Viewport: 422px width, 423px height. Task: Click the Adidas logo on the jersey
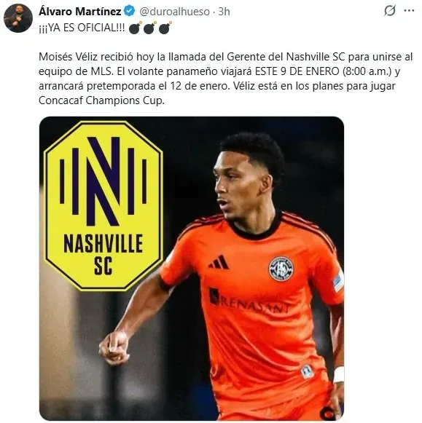(219, 262)
